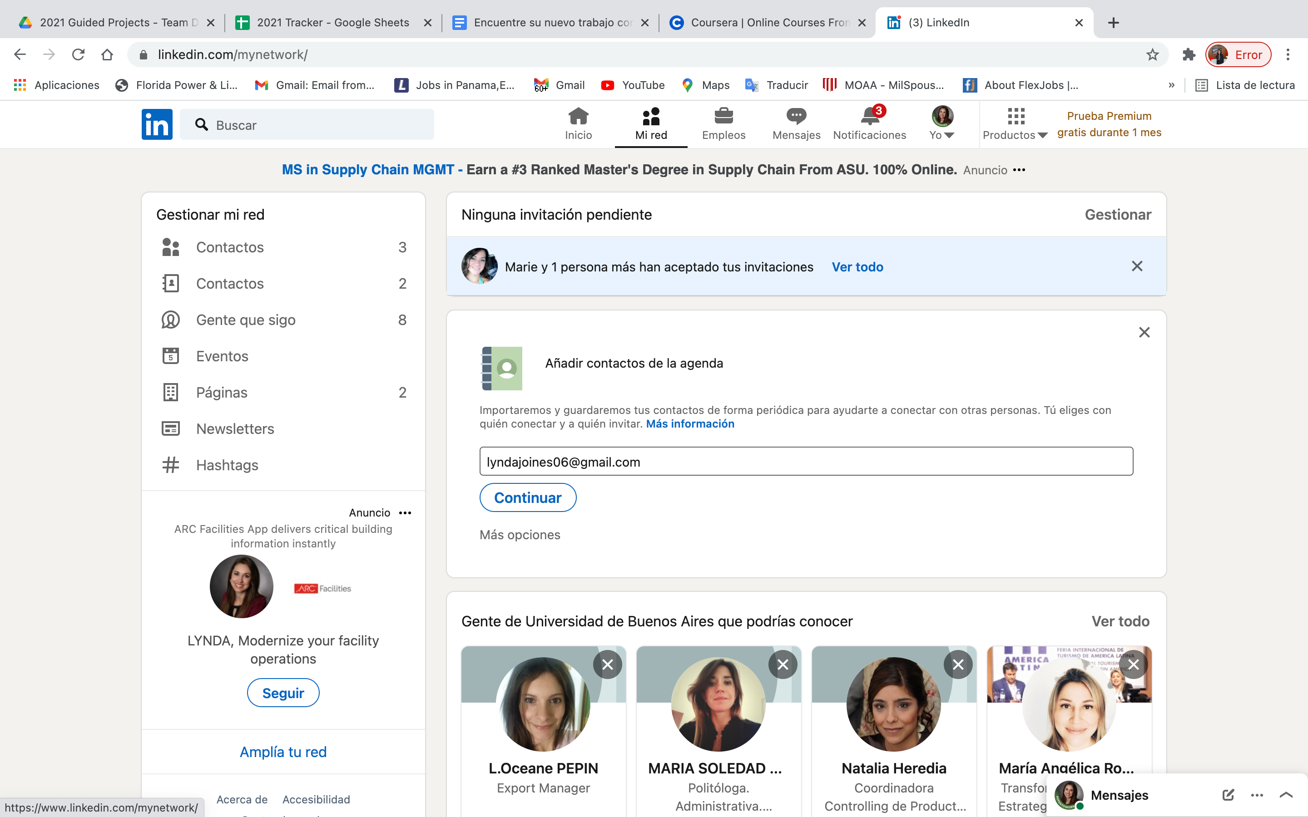The height and width of the screenshot is (817, 1308).
Task: Open Ver todo accepted invitations link
Action: [857, 267]
